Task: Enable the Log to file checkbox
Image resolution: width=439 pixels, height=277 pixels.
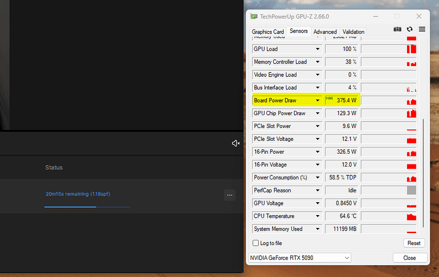Action: click(256, 243)
